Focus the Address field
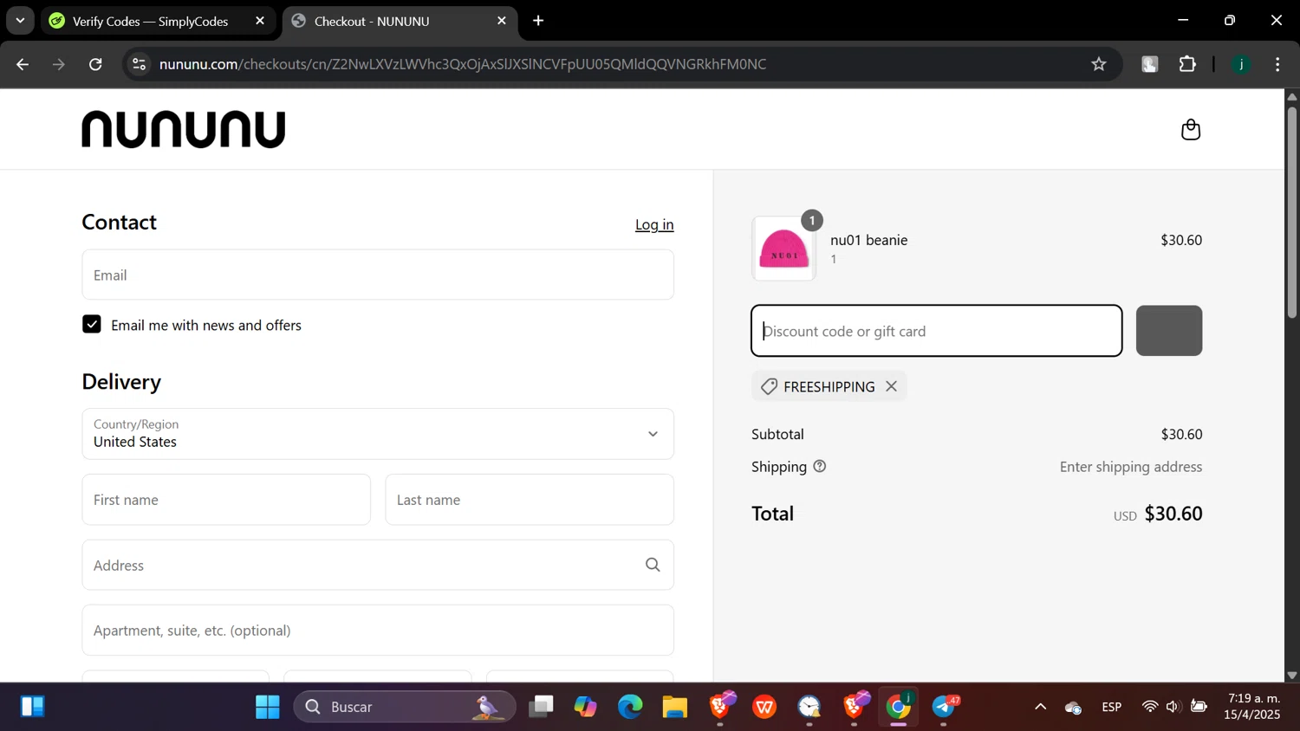 (378, 566)
